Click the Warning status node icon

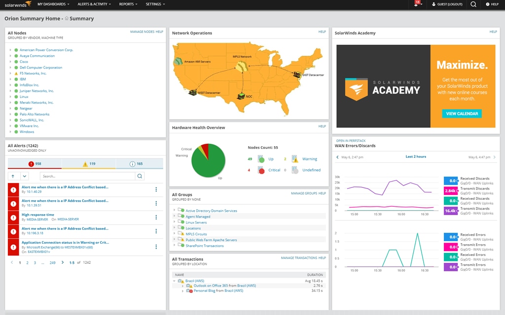pos(295,159)
